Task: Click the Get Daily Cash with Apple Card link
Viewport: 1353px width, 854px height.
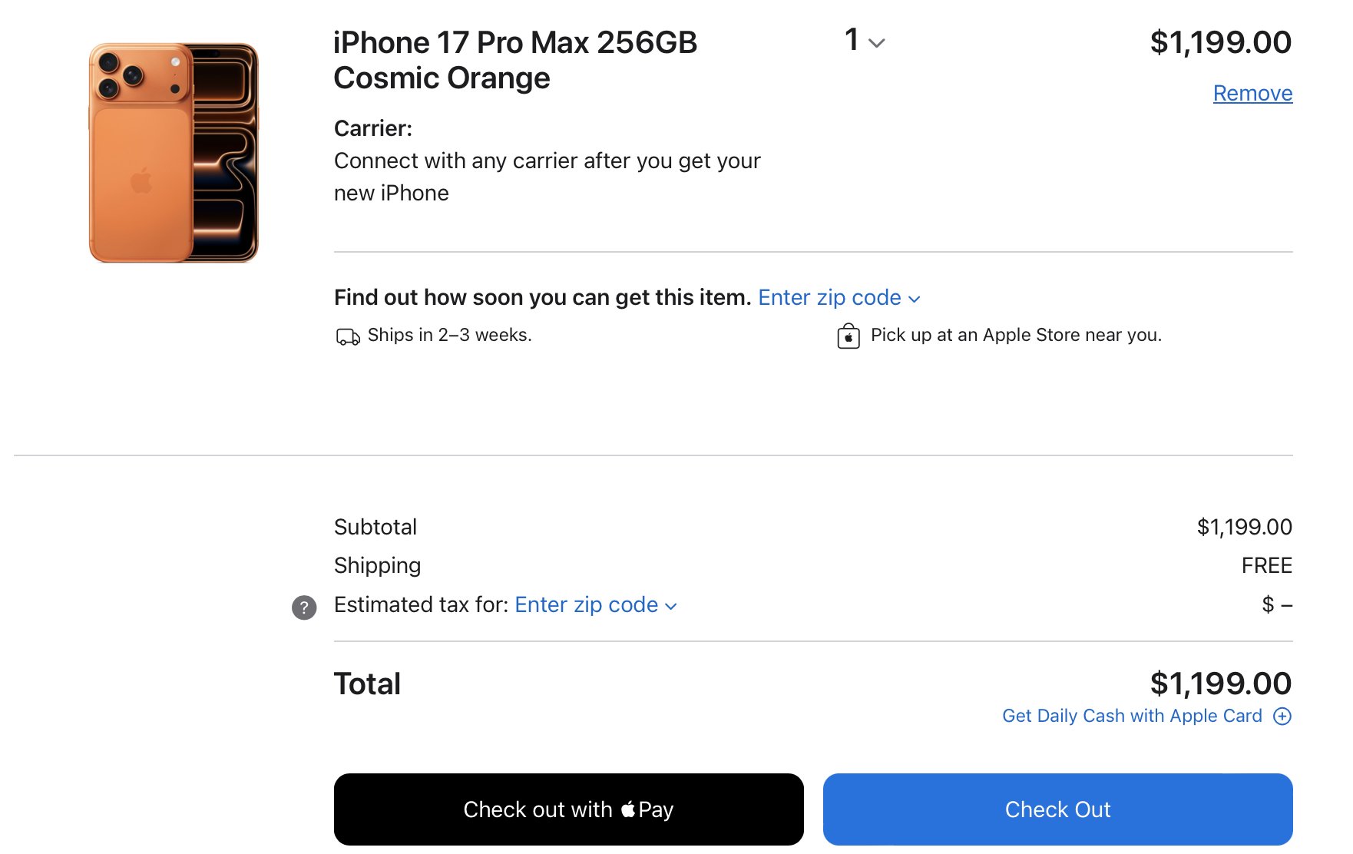Action: pyautogui.click(x=1131, y=716)
